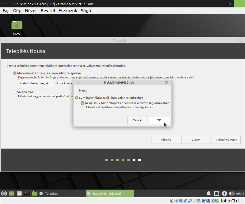Select LVM használata radio option
The width and height of the screenshot is (245, 204).
click(x=76, y=98)
